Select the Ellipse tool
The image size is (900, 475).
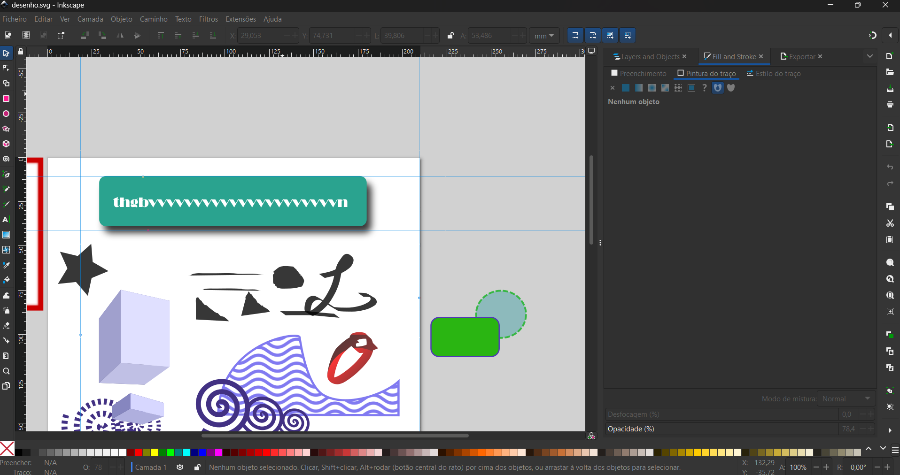tap(6, 114)
